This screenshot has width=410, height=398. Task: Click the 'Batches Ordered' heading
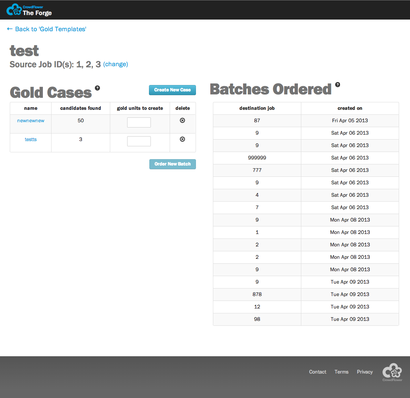pos(270,89)
